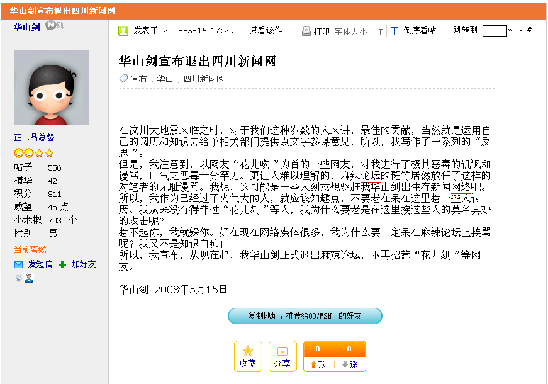Favorite the post with 收藏 star
The width and height of the screenshot is (548, 384).
pos(248,356)
